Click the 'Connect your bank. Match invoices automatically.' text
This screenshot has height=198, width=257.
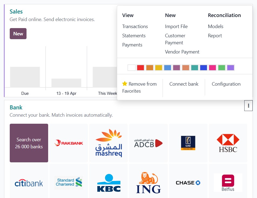pos(61,115)
